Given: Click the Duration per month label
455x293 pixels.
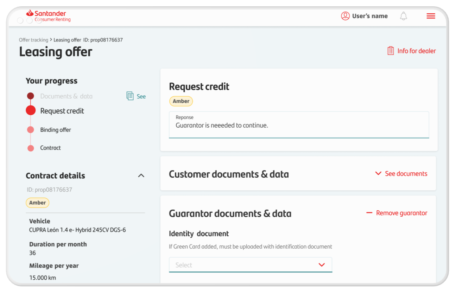Looking at the screenshot, I should click(58, 244).
